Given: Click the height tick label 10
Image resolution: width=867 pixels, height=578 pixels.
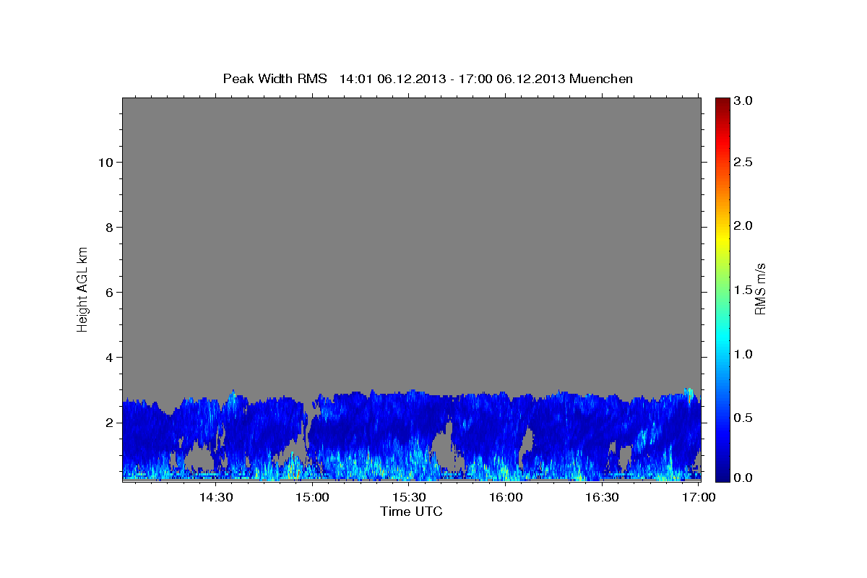Looking at the screenshot, I should [105, 162].
